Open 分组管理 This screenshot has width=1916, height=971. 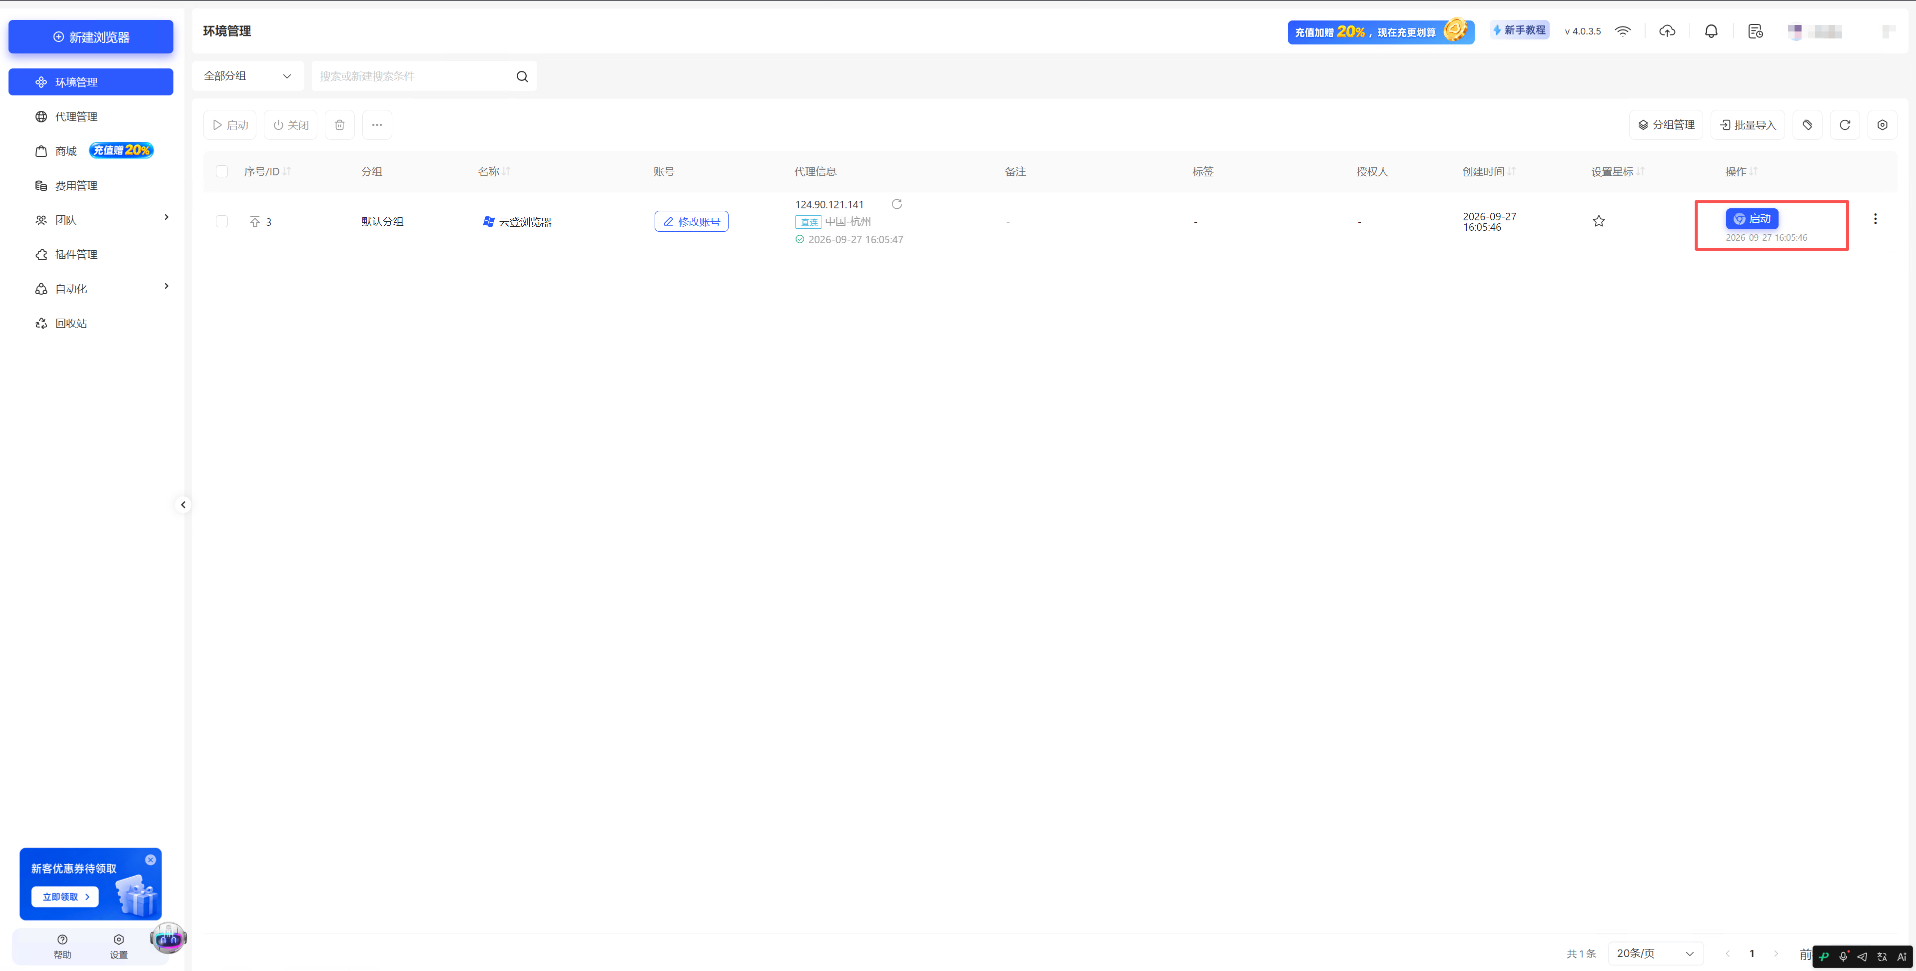[x=1666, y=125]
